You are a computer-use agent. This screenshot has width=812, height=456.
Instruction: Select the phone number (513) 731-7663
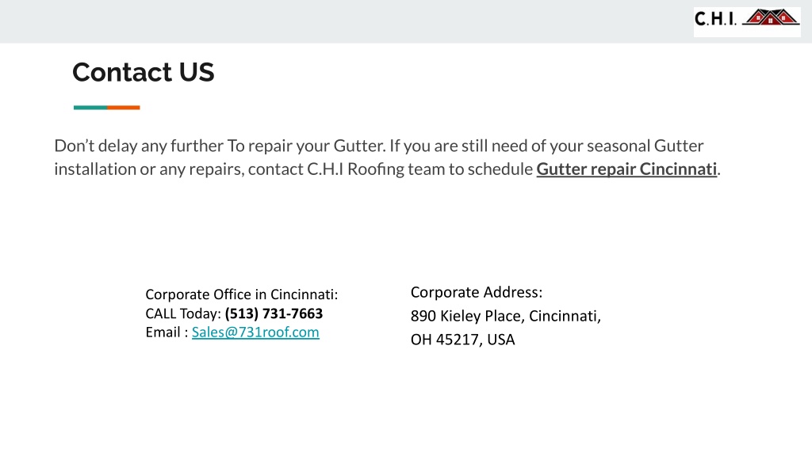click(274, 313)
